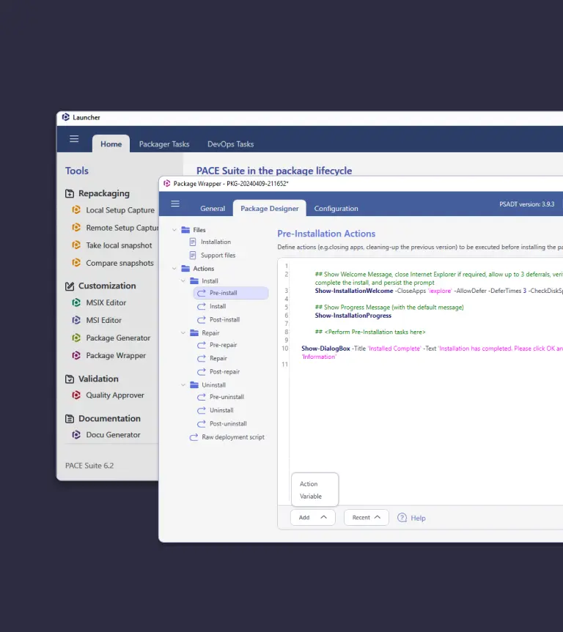Click the Help question mark icon
The height and width of the screenshot is (632, 563).
pos(402,518)
